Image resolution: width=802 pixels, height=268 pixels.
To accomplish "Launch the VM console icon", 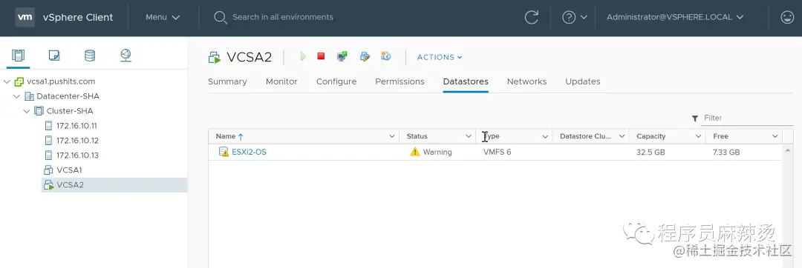I will 342,56.
